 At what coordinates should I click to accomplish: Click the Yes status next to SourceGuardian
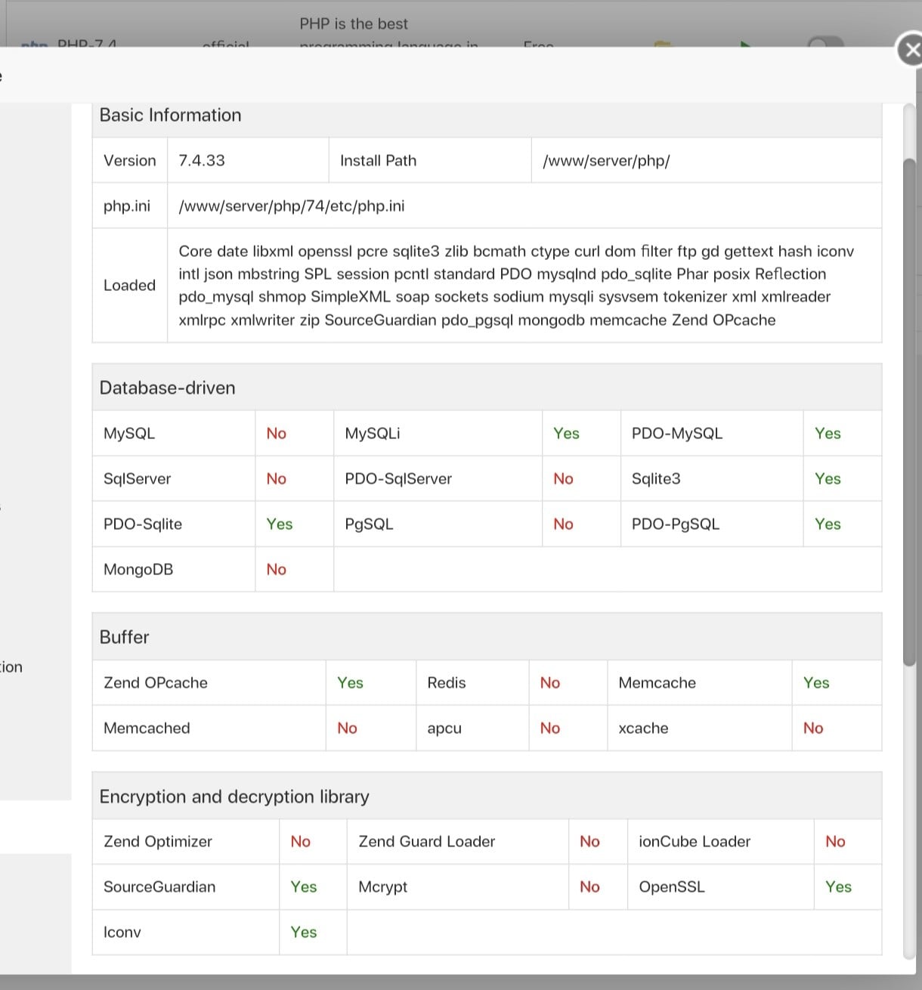coord(304,886)
